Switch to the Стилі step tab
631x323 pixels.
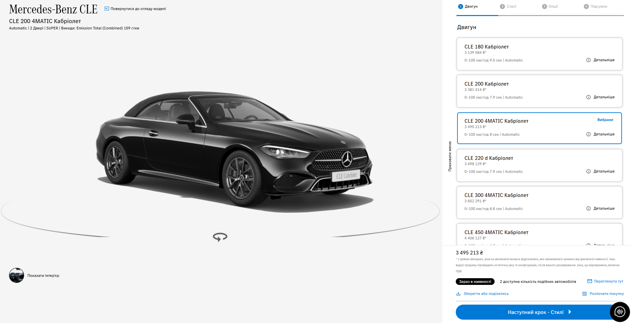(x=508, y=6)
